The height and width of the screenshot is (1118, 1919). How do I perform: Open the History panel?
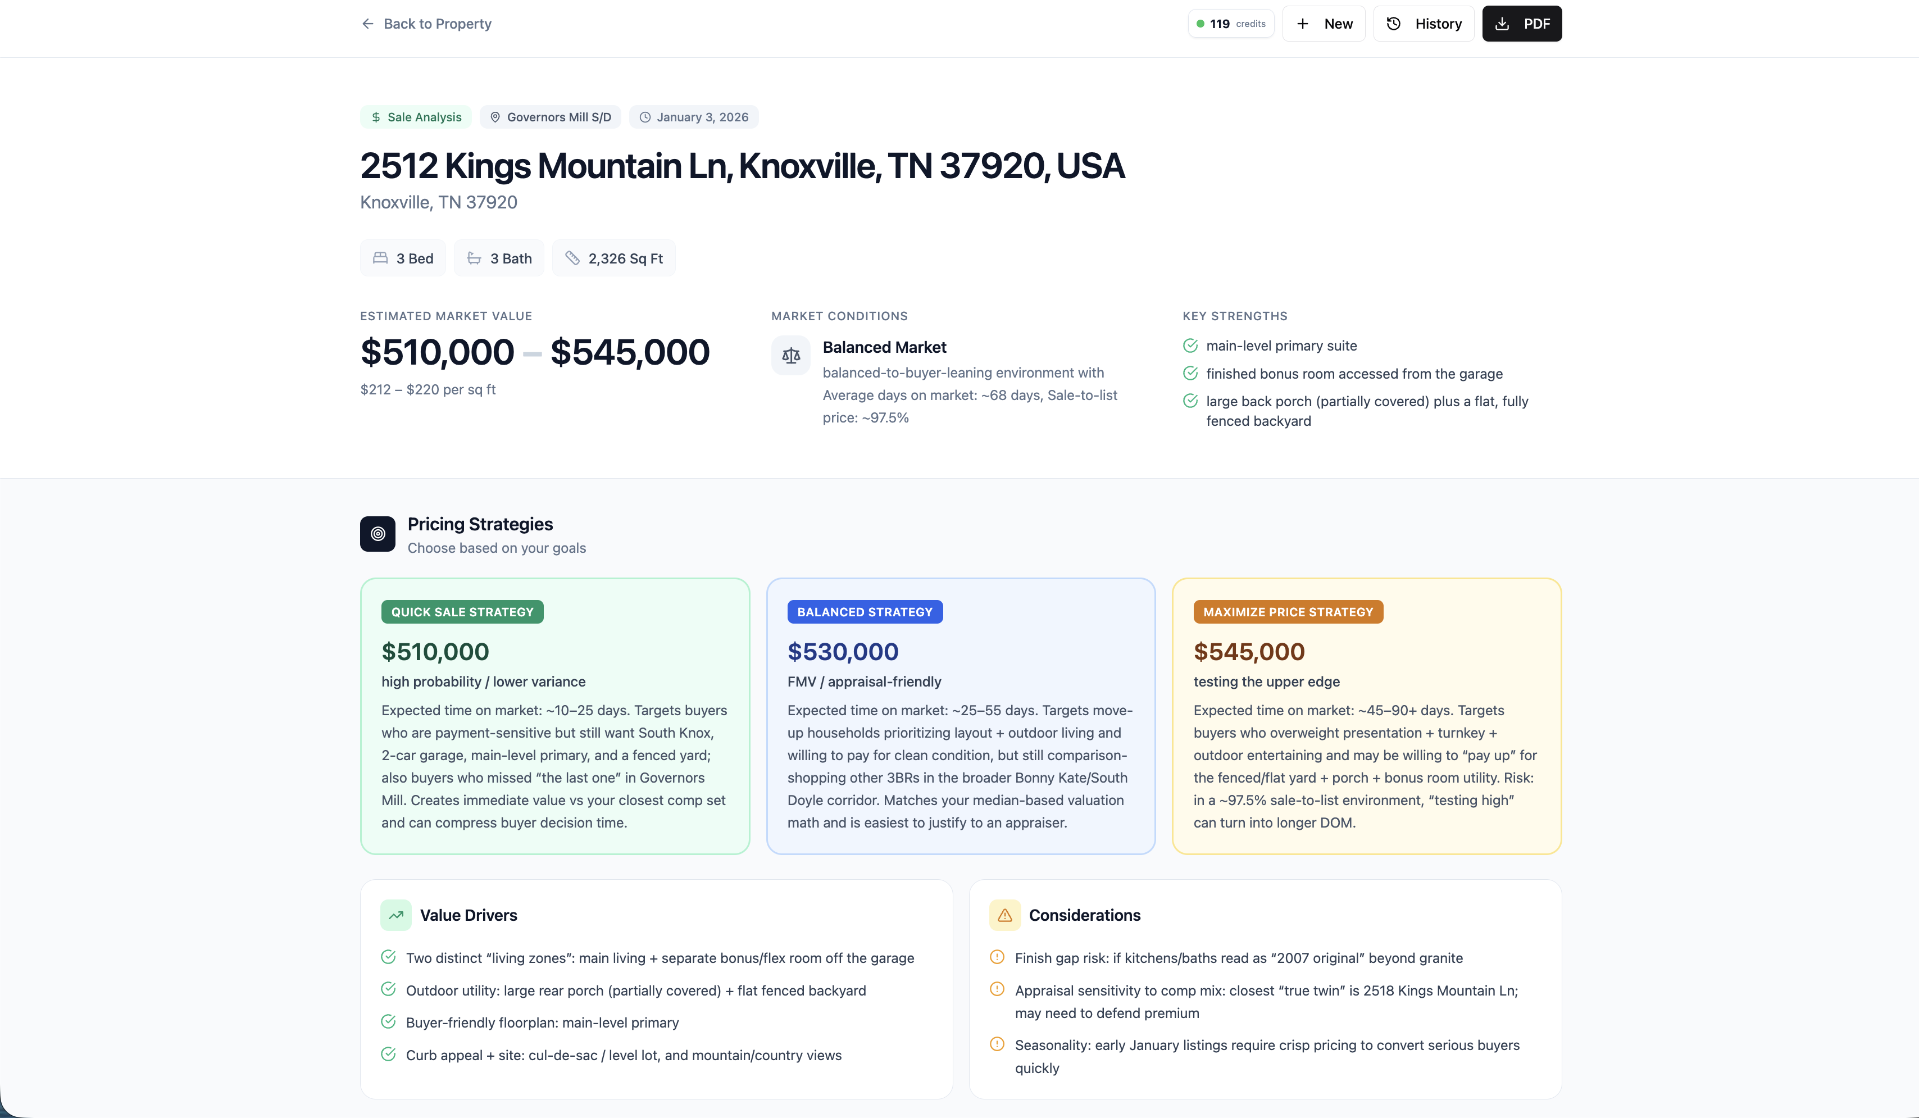[1424, 24]
